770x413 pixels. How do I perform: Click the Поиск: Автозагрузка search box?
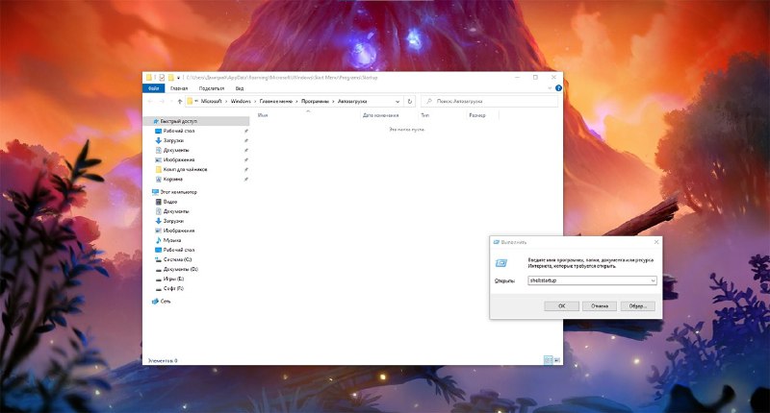point(489,102)
